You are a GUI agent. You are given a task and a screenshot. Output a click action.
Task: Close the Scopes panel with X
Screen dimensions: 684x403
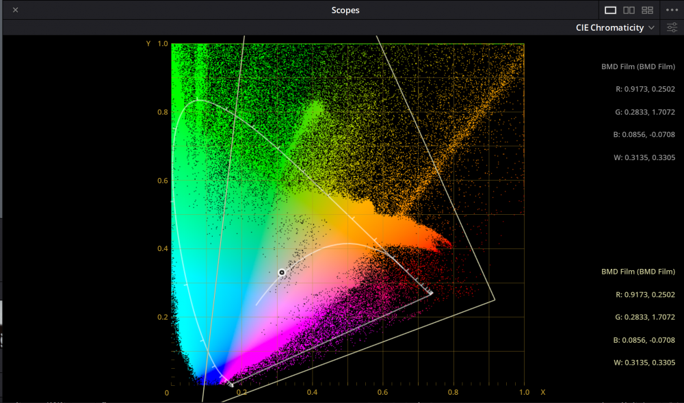click(15, 10)
